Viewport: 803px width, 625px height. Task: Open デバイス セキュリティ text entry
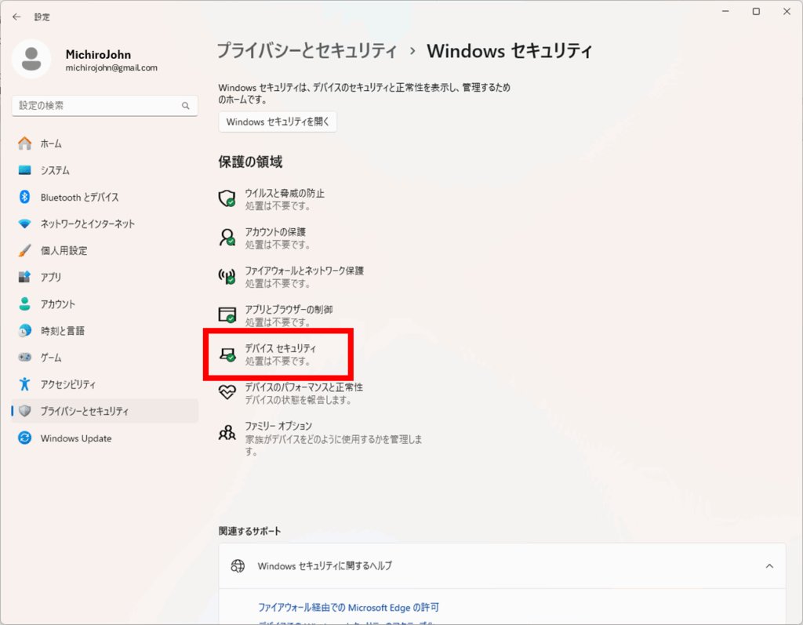click(x=281, y=348)
